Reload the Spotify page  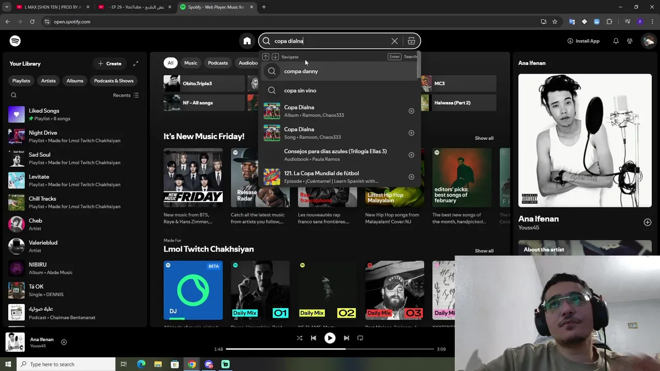pos(32,22)
